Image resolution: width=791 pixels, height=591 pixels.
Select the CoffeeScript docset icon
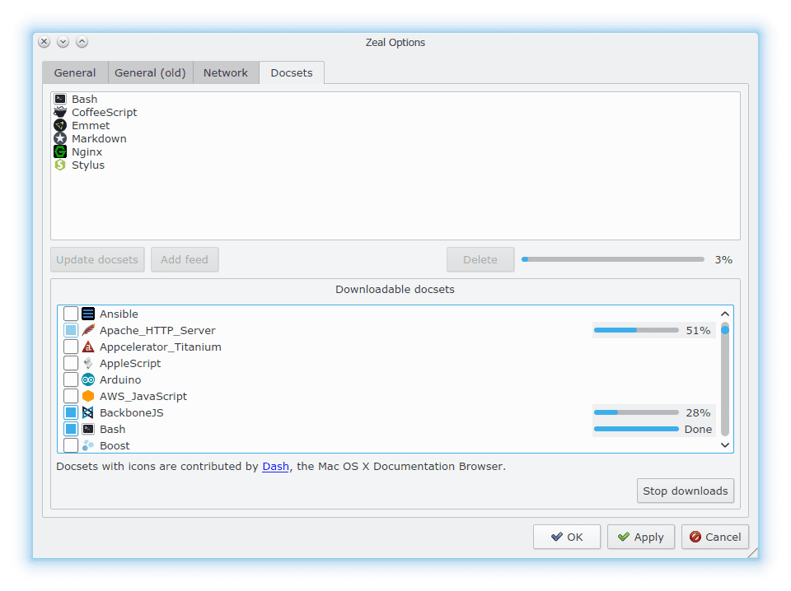point(59,112)
